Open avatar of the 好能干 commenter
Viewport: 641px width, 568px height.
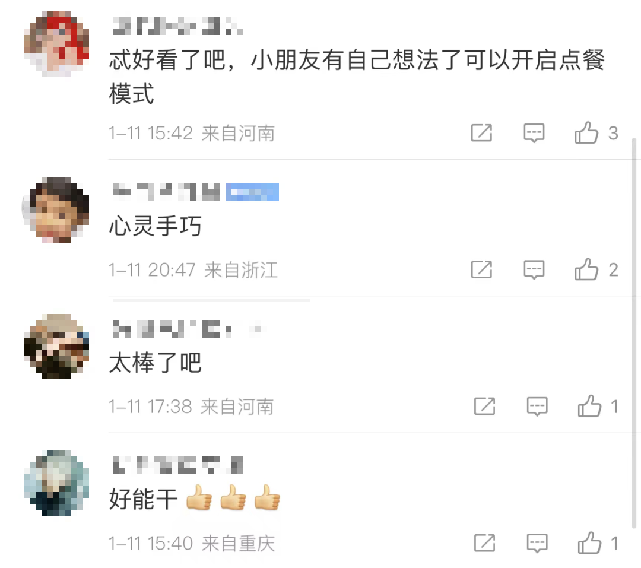(x=56, y=483)
